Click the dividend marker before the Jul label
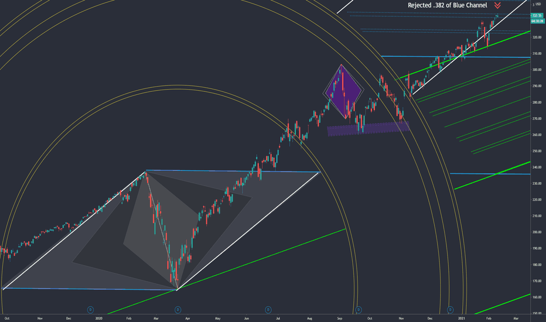The height and width of the screenshot is (322, 546). click(x=268, y=310)
